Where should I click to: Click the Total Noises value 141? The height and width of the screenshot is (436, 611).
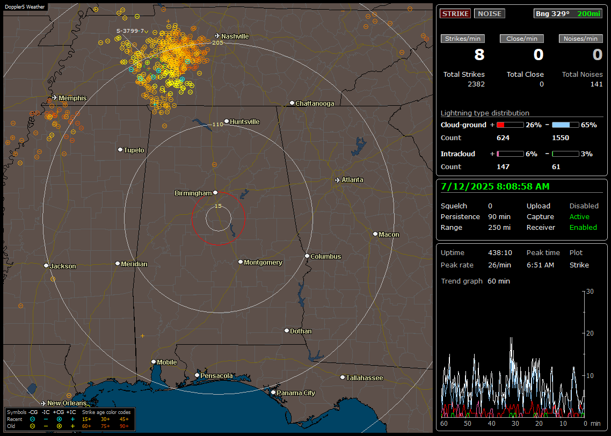coord(596,84)
